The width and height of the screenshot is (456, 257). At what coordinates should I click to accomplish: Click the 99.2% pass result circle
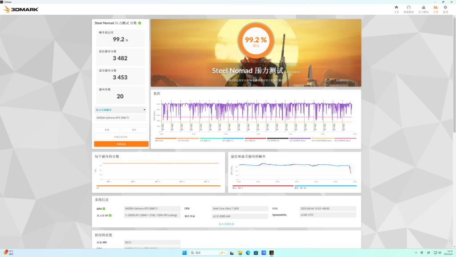[256, 41]
